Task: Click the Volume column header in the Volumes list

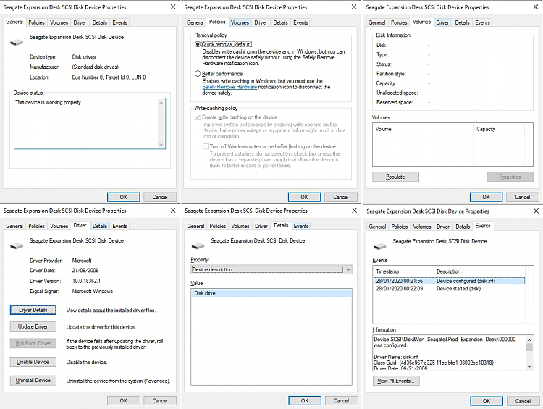Action: tap(424, 129)
